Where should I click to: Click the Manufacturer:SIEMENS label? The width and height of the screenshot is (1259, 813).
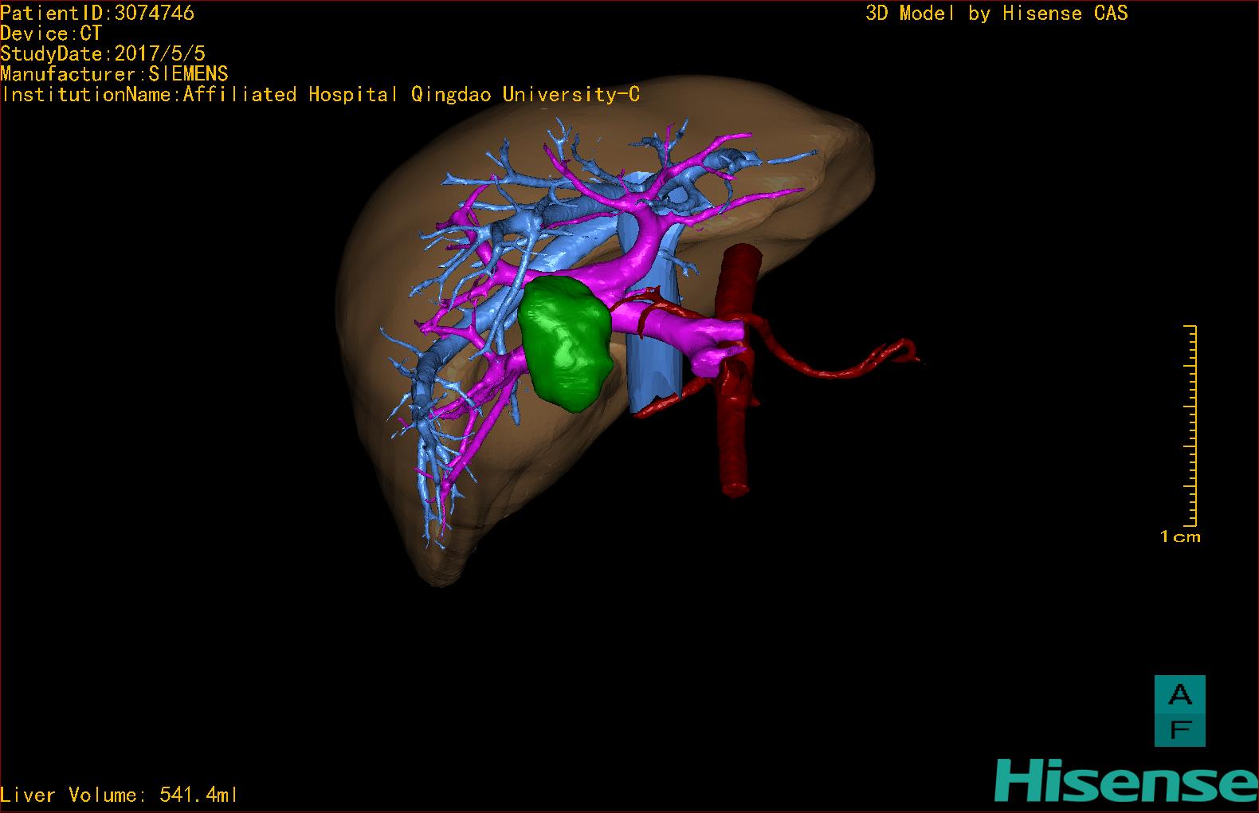tap(115, 74)
